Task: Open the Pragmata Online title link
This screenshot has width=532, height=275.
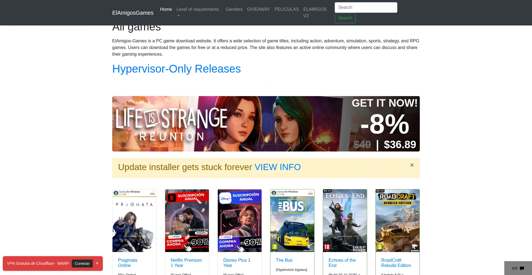Action: point(127,263)
